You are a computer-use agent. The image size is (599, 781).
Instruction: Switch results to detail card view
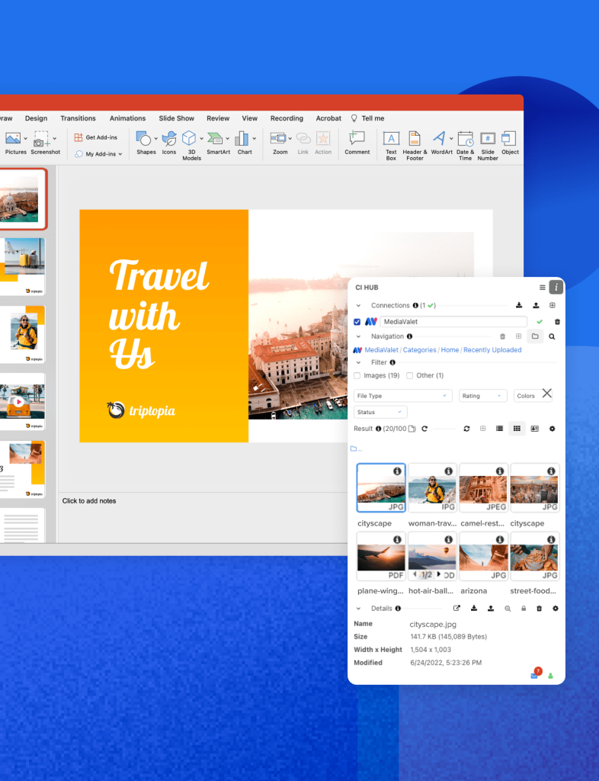(535, 429)
